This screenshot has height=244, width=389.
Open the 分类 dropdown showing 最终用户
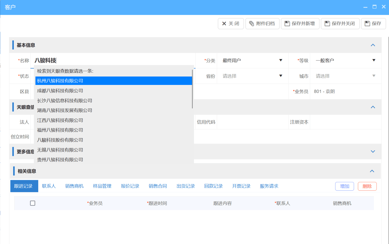tap(252, 61)
